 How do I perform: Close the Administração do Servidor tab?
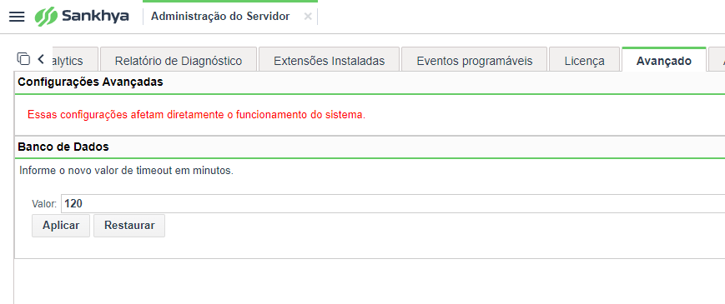point(308,17)
